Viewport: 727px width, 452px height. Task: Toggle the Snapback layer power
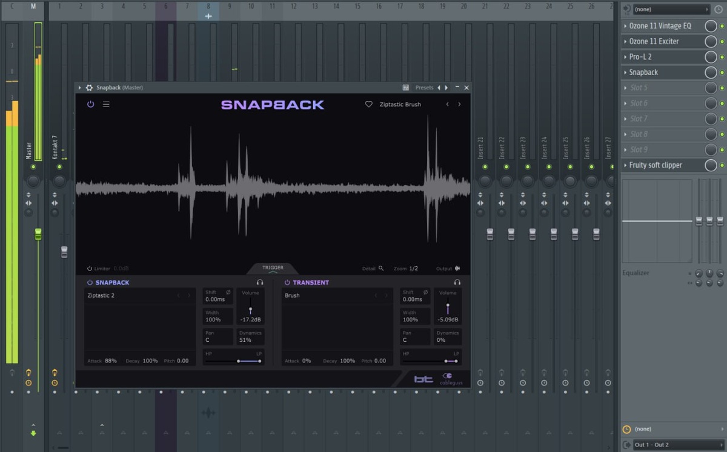tap(90, 282)
